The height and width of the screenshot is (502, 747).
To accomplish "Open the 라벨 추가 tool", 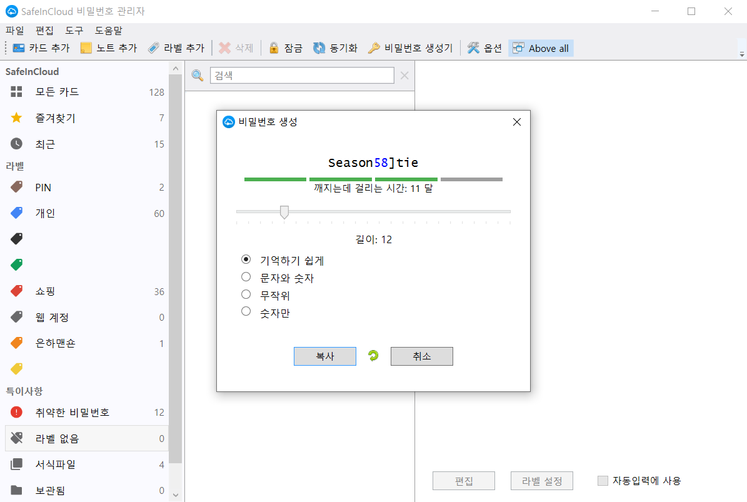I will click(x=154, y=48).
